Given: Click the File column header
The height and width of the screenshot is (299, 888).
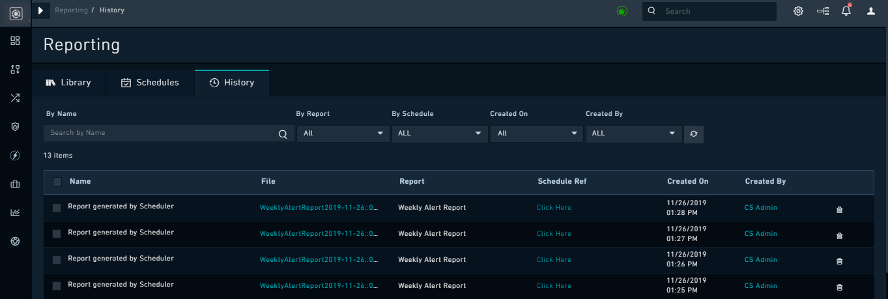Looking at the screenshot, I should coord(268,181).
